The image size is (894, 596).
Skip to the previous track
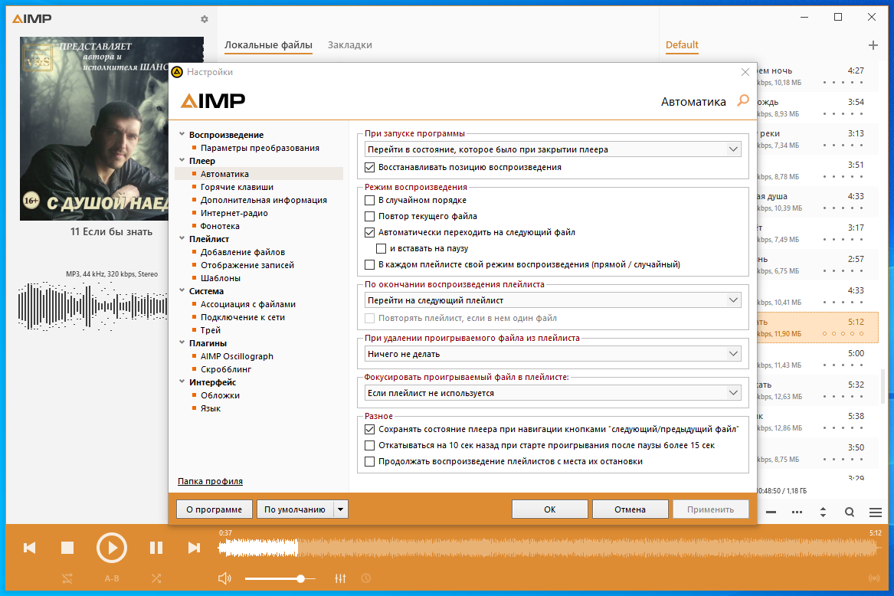click(x=30, y=548)
